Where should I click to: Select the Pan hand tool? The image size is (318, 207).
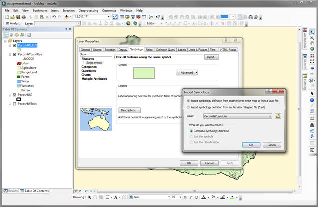[312, 43]
